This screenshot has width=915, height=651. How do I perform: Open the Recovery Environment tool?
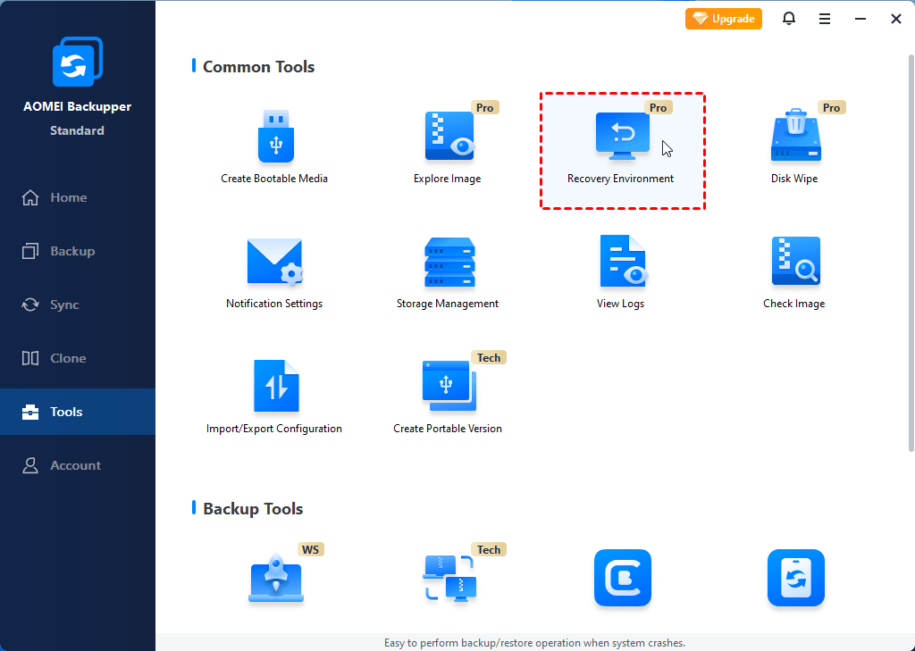622,151
